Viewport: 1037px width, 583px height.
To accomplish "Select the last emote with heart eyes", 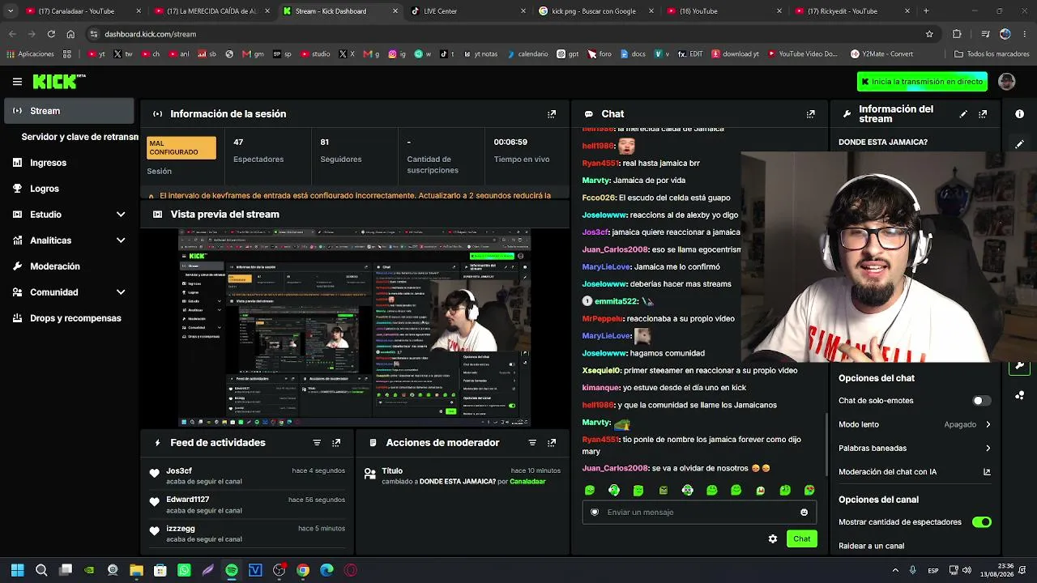I will click(x=809, y=490).
